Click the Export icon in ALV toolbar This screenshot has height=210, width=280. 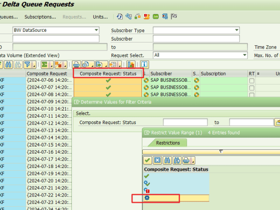click(100, 65)
